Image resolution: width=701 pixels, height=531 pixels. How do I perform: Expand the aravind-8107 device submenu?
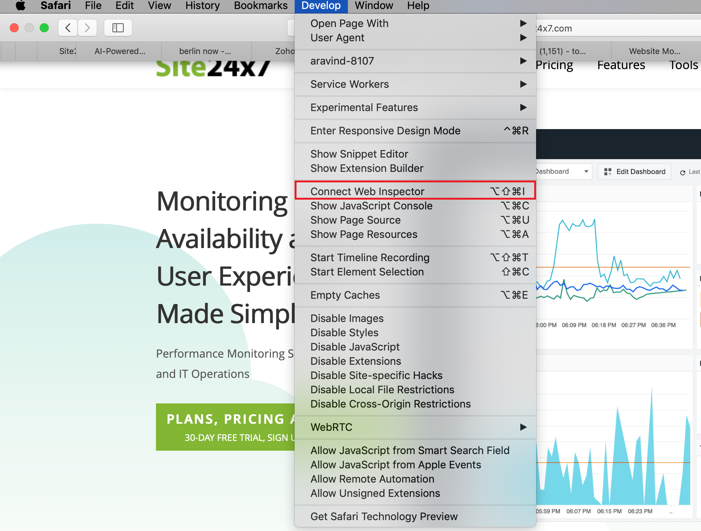pos(415,61)
